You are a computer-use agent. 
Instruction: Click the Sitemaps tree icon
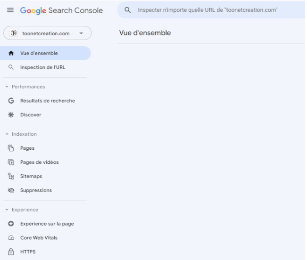click(10, 176)
